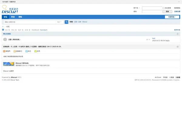
Task: Click first hot search keyword after label
Action: click(x=76, y=22)
